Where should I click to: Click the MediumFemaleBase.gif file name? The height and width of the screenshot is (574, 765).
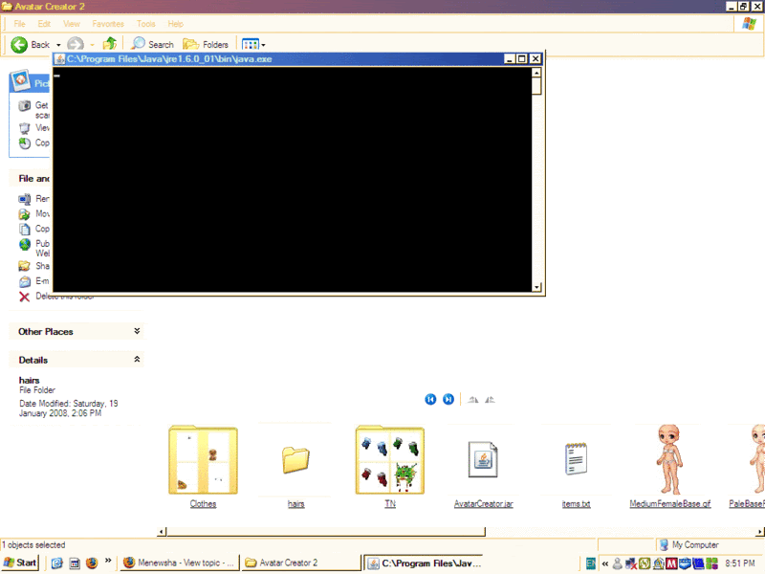pyautogui.click(x=670, y=504)
